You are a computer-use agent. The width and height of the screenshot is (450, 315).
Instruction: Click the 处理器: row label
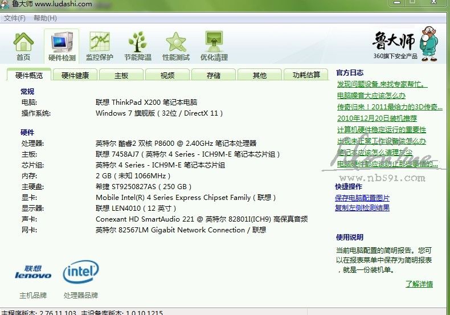(32, 143)
